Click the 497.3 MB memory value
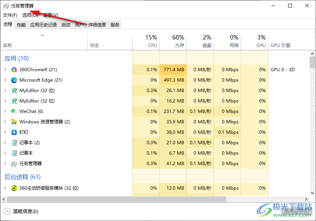This screenshot has width=316, height=221. [174, 80]
